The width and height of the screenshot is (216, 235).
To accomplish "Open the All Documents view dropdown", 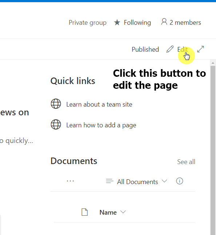I will coord(136,182).
